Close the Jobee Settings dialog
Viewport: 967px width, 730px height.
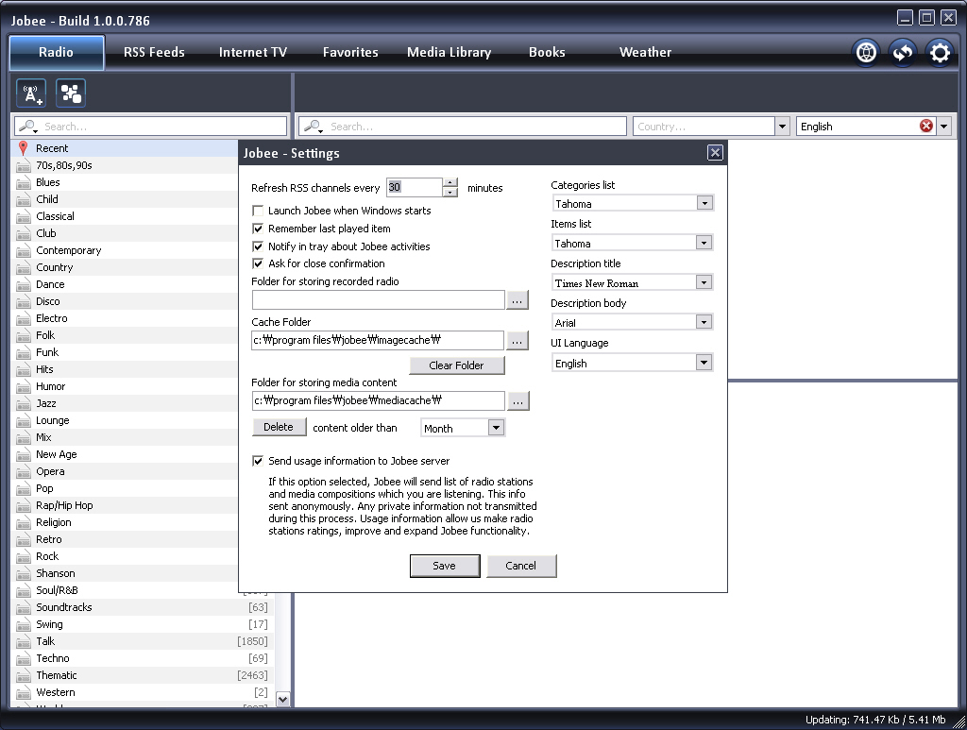click(x=715, y=152)
